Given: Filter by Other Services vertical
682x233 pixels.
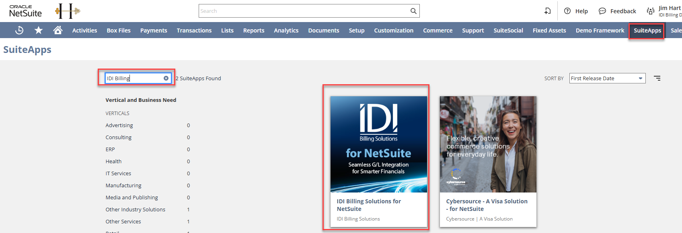Looking at the screenshot, I should coord(123,221).
